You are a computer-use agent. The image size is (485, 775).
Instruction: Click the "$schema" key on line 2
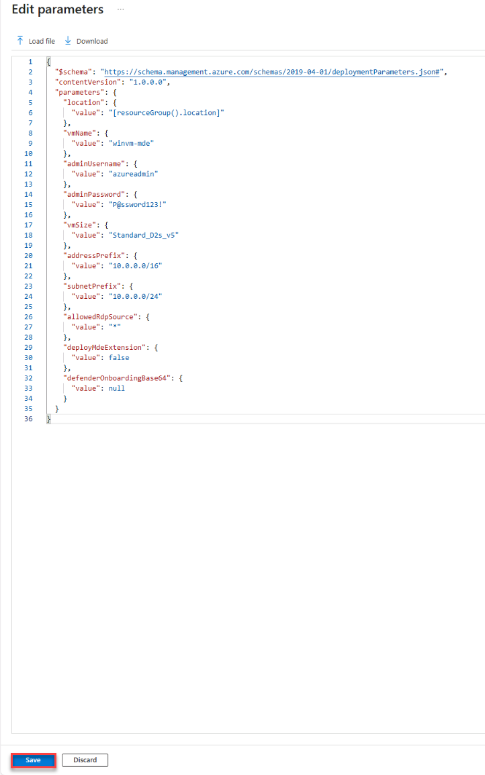73,72
